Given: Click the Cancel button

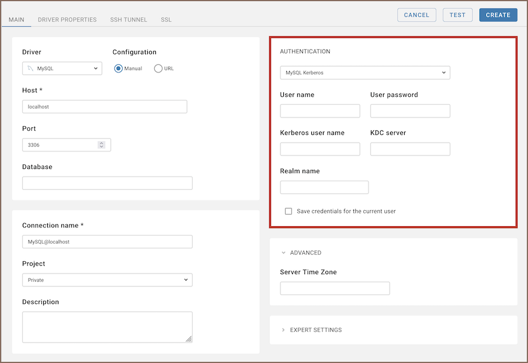Looking at the screenshot, I should tap(416, 15).
